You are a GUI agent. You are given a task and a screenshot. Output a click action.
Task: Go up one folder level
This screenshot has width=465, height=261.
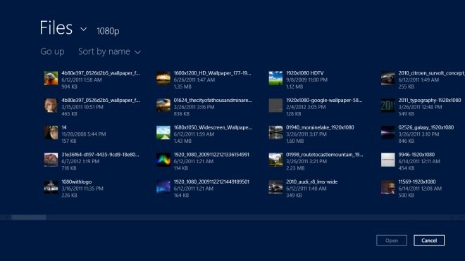point(53,51)
